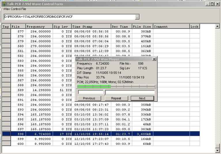Click the playback position slider thumb

(105, 92)
